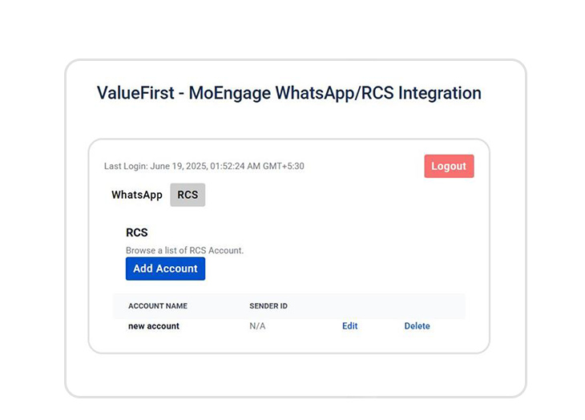Edit the new account entry

coord(349,326)
